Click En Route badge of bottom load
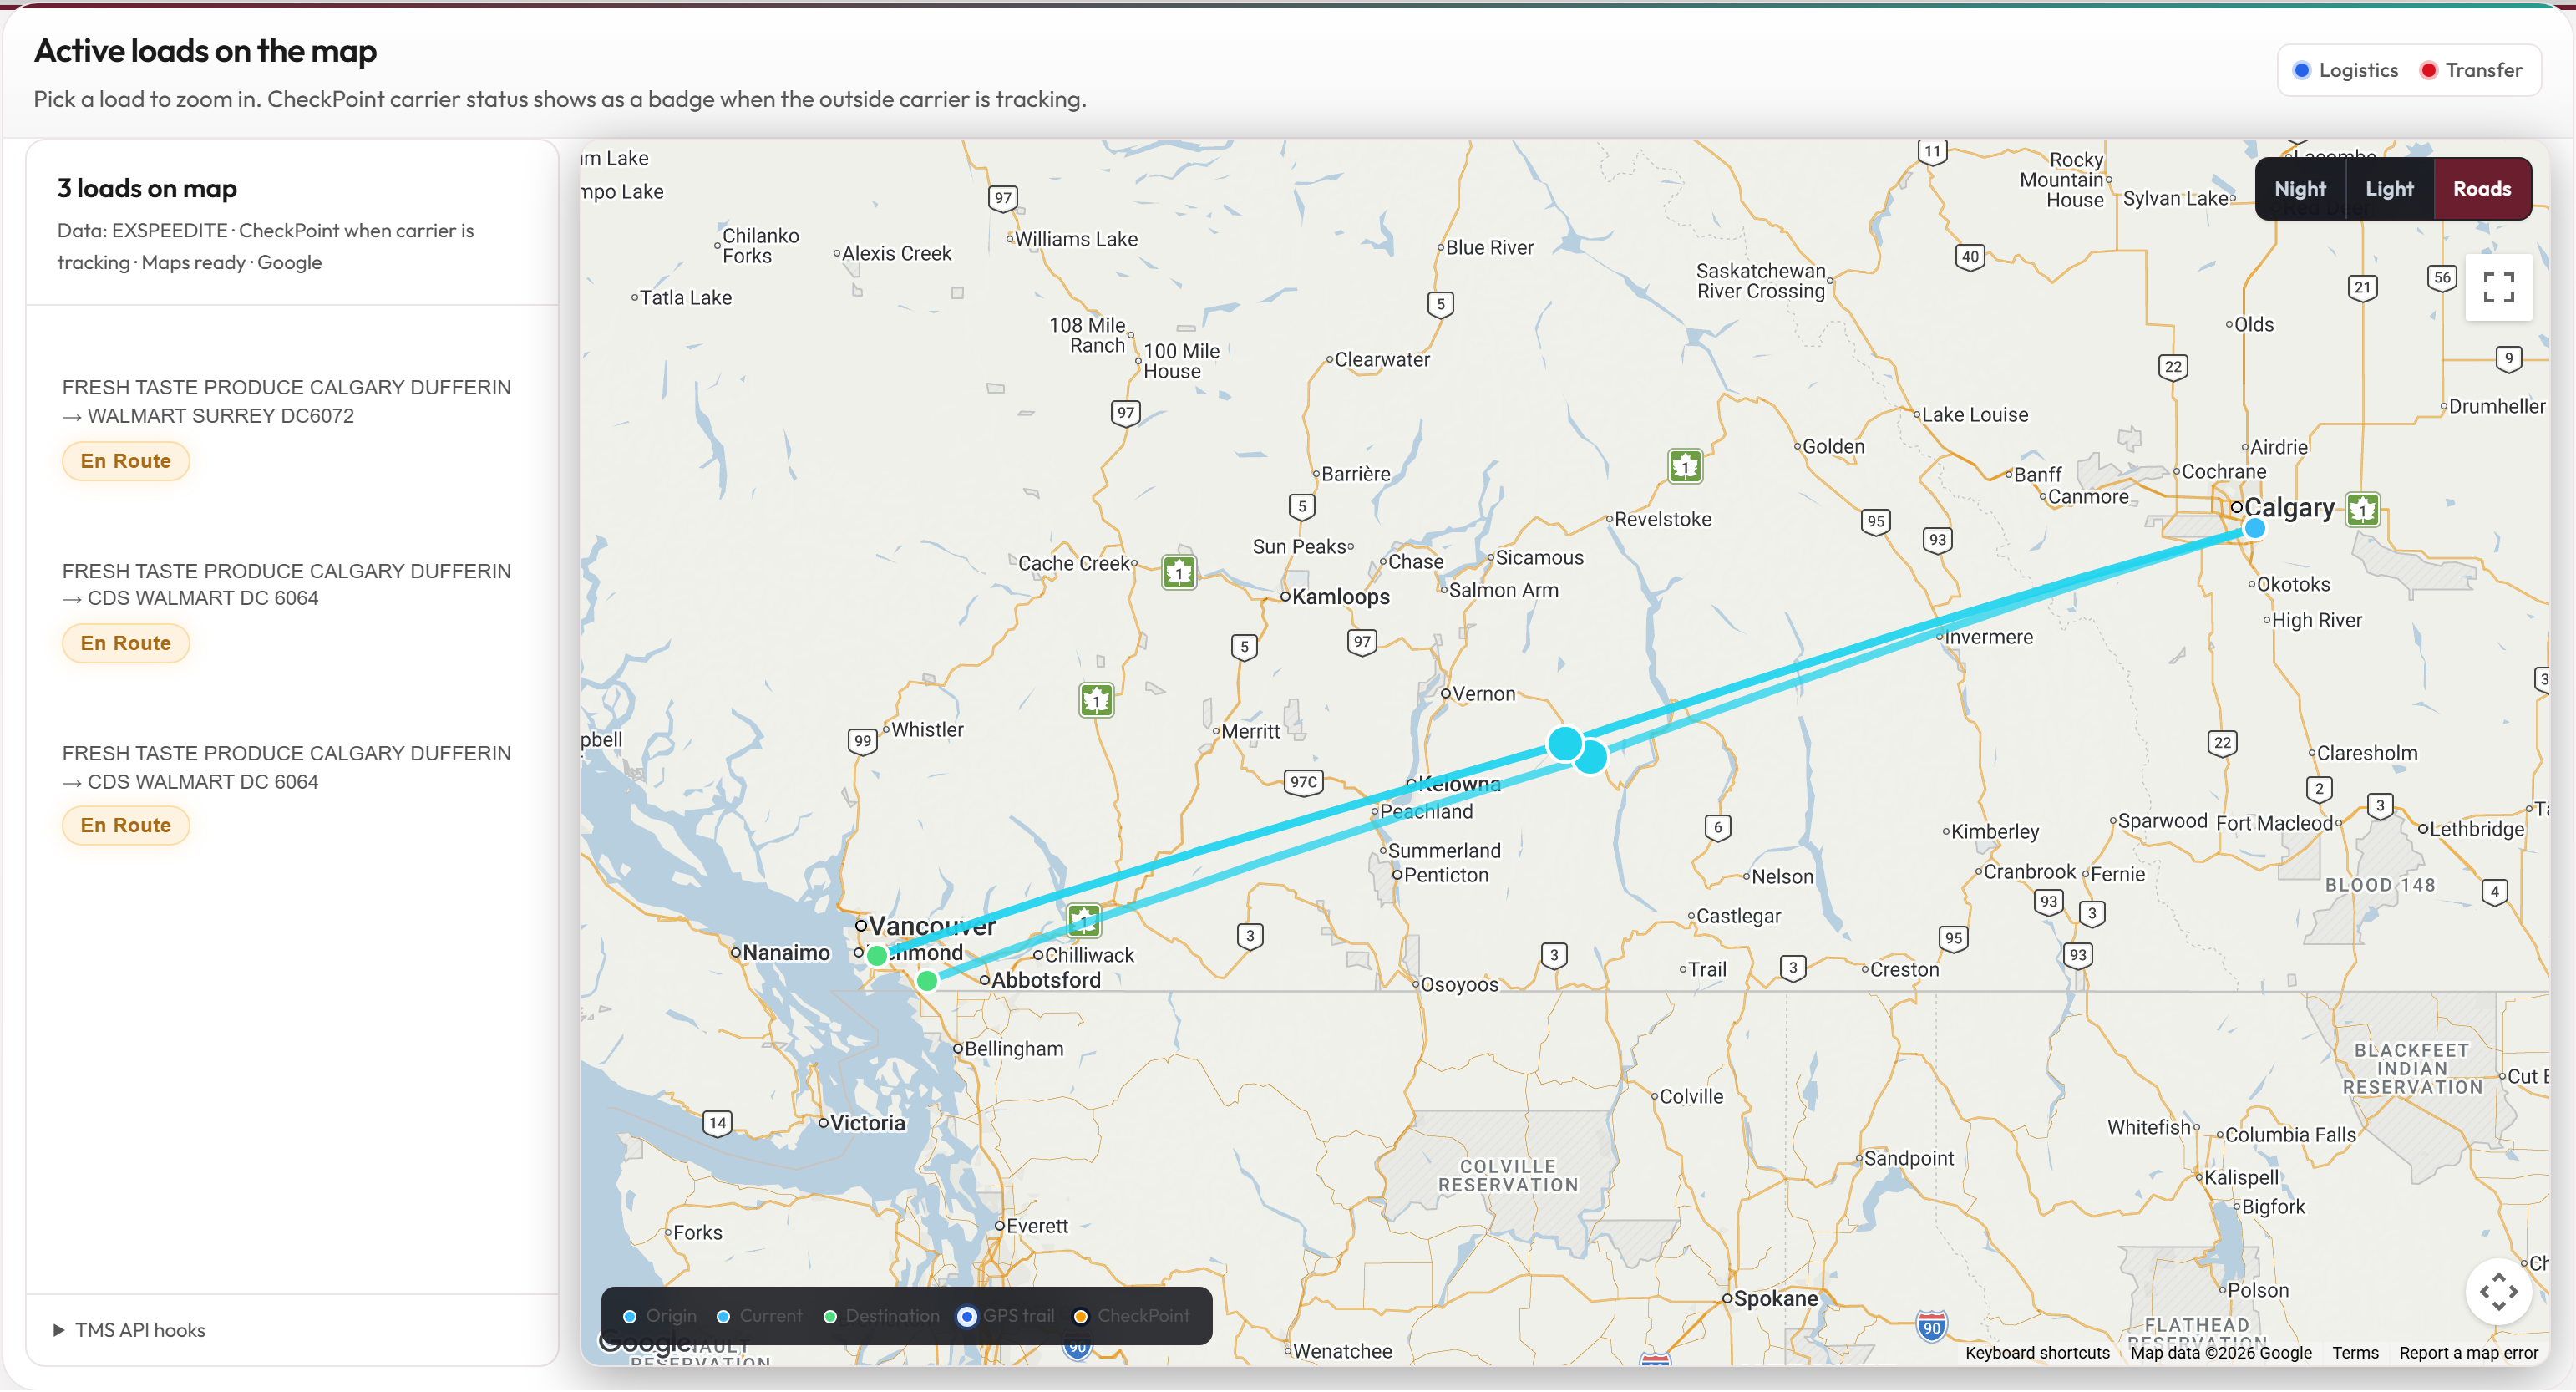This screenshot has width=2576, height=1392. tap(126, 825)
